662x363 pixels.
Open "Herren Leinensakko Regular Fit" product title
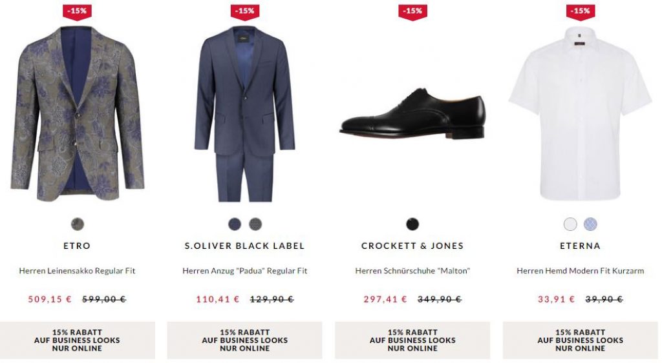coord(78,271)
